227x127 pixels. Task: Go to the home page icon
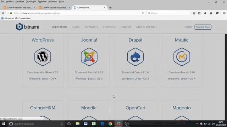tap(211, 13)
